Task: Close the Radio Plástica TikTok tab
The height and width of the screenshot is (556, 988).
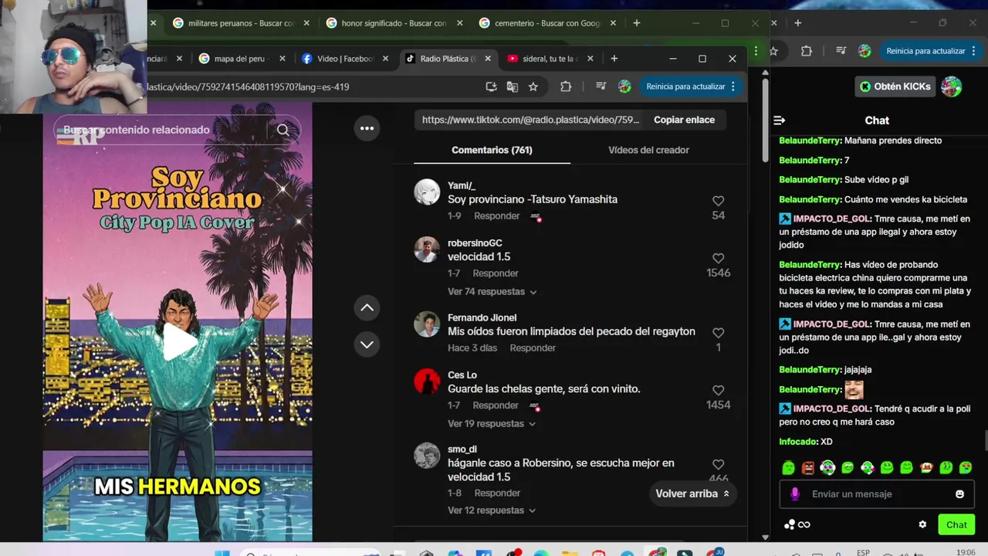Action: coord(488,59)
